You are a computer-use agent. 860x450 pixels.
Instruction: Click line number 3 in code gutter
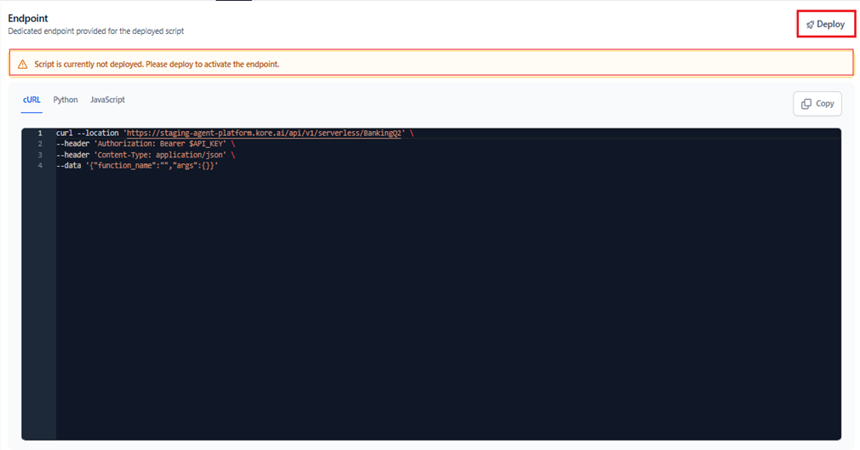tap(40, 155)
